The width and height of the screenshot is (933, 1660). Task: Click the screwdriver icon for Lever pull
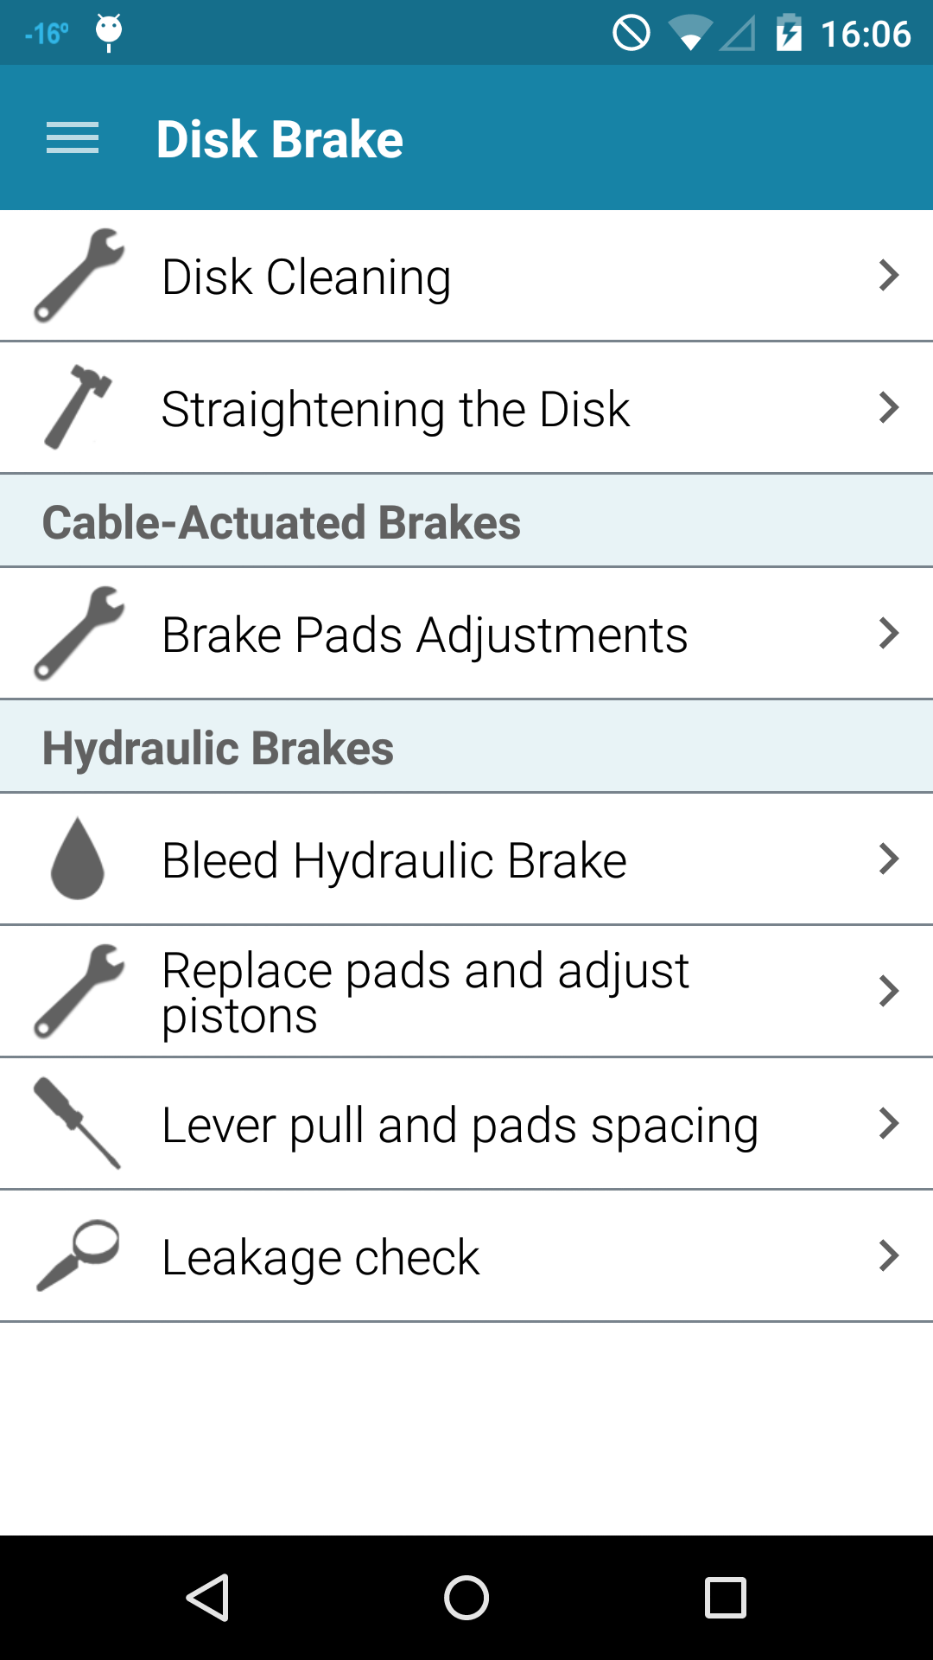[x=78, y=1123]
